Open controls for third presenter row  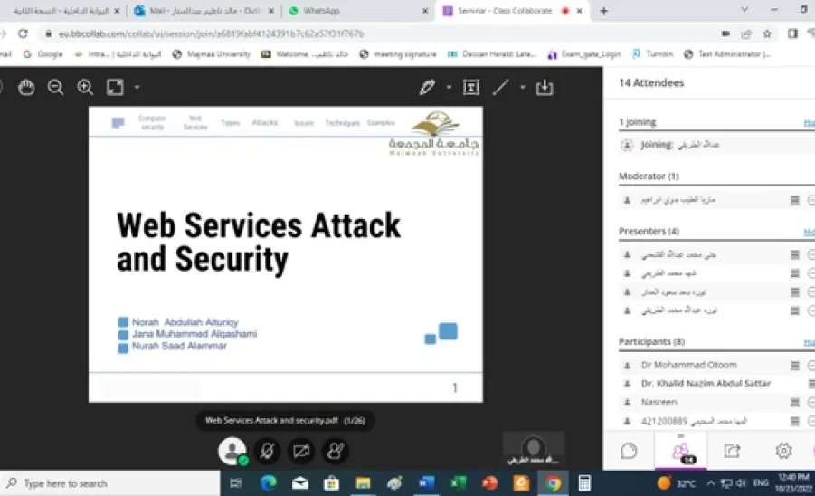click(795, 292)
